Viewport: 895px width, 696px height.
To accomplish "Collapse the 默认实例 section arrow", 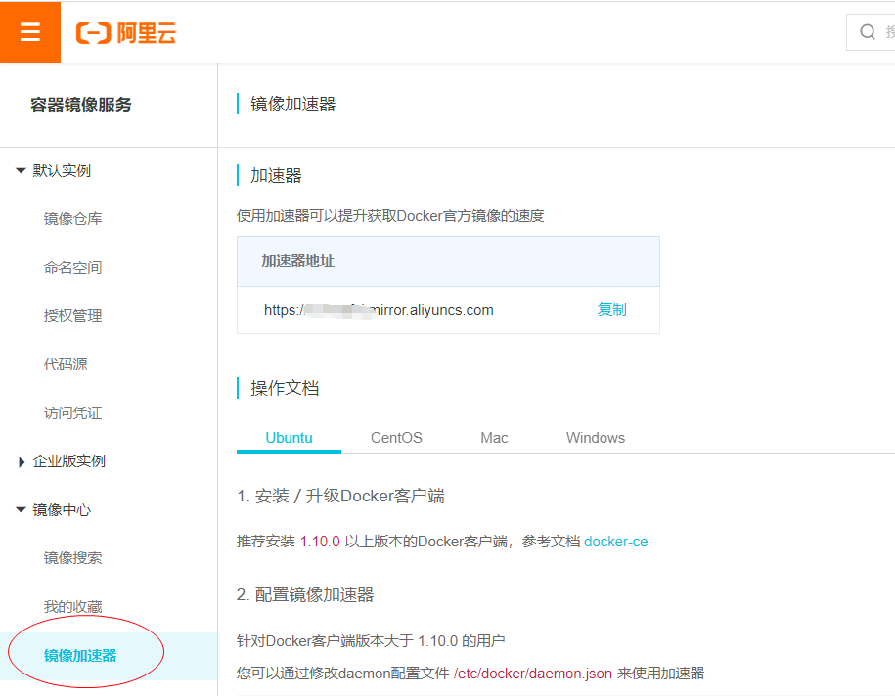I will [22, 170].
